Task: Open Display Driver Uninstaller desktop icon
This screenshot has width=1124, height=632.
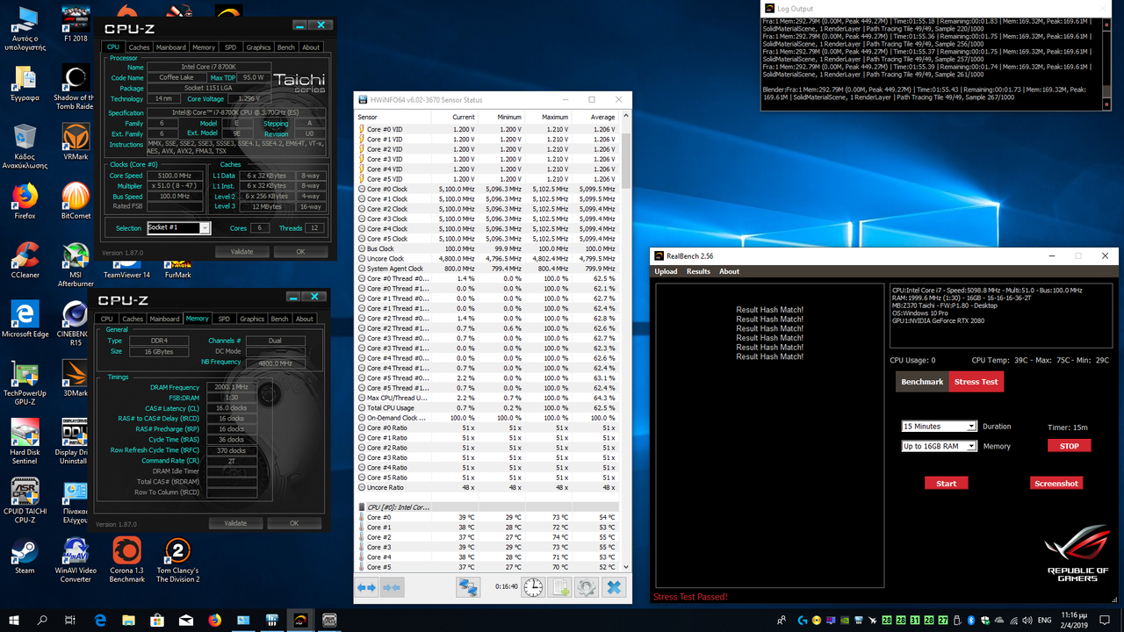Action: click(76, 442)
